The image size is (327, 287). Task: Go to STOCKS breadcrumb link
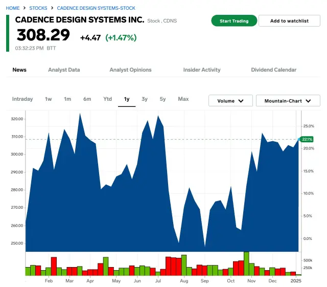click(x=38, y=8)
